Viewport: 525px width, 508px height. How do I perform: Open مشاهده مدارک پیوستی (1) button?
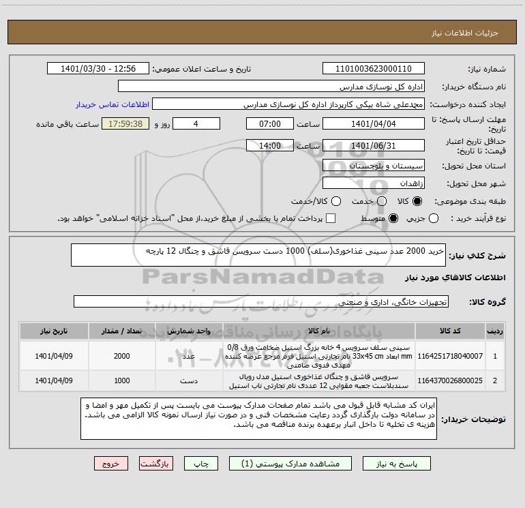click(x=290, y=464)
